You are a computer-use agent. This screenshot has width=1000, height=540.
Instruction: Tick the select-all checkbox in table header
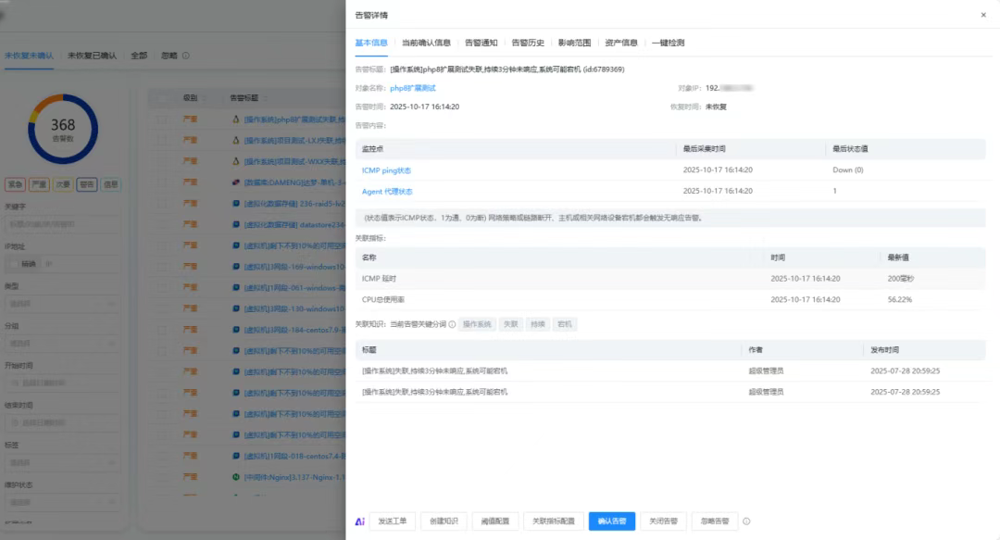(x=162, y=97)
